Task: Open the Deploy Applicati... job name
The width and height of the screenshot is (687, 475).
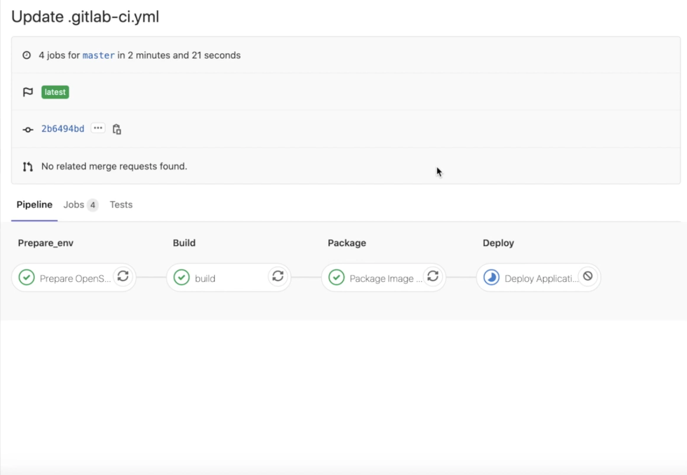Action: [x=541, y=278]
